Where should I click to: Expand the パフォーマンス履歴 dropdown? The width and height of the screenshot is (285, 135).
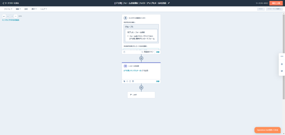coord(274,9)
